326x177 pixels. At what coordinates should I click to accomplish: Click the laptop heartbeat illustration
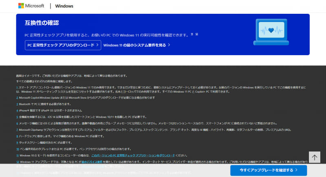271,32
